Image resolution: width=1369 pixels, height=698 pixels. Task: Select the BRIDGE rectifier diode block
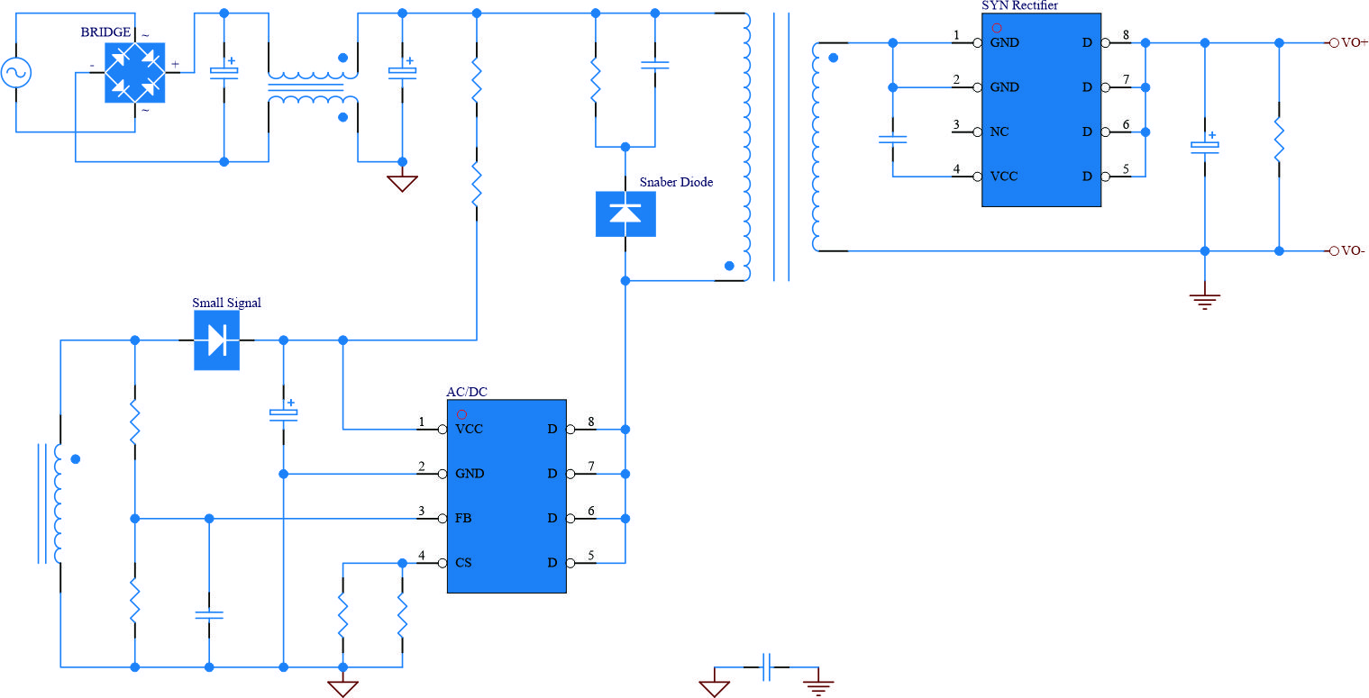pyautogui.click(x=135, y=71)
